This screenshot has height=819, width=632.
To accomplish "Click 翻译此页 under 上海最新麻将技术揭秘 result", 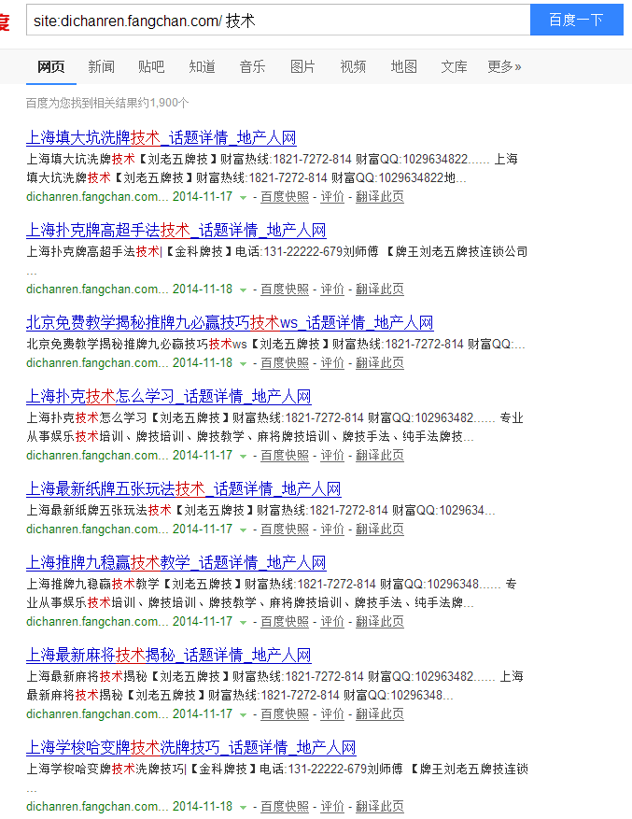I will pos(380,714).
